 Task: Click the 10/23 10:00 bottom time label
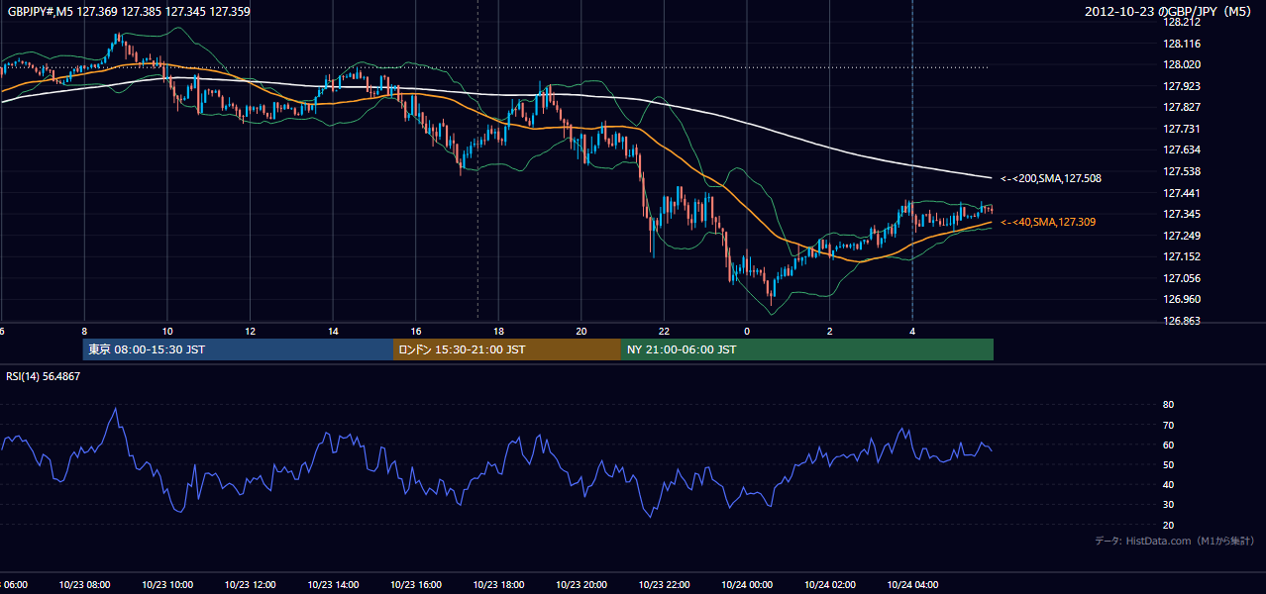(167, 585)
